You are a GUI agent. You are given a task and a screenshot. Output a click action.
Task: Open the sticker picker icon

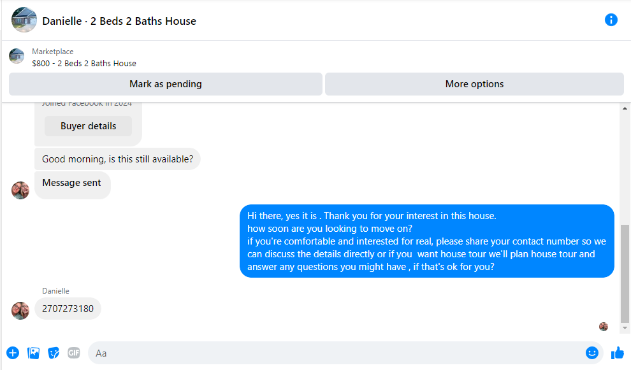pos(54,353)
